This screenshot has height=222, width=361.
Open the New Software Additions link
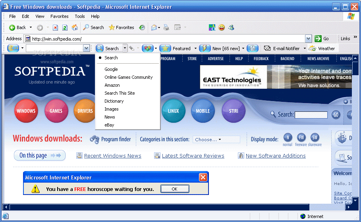click(276, 156)
